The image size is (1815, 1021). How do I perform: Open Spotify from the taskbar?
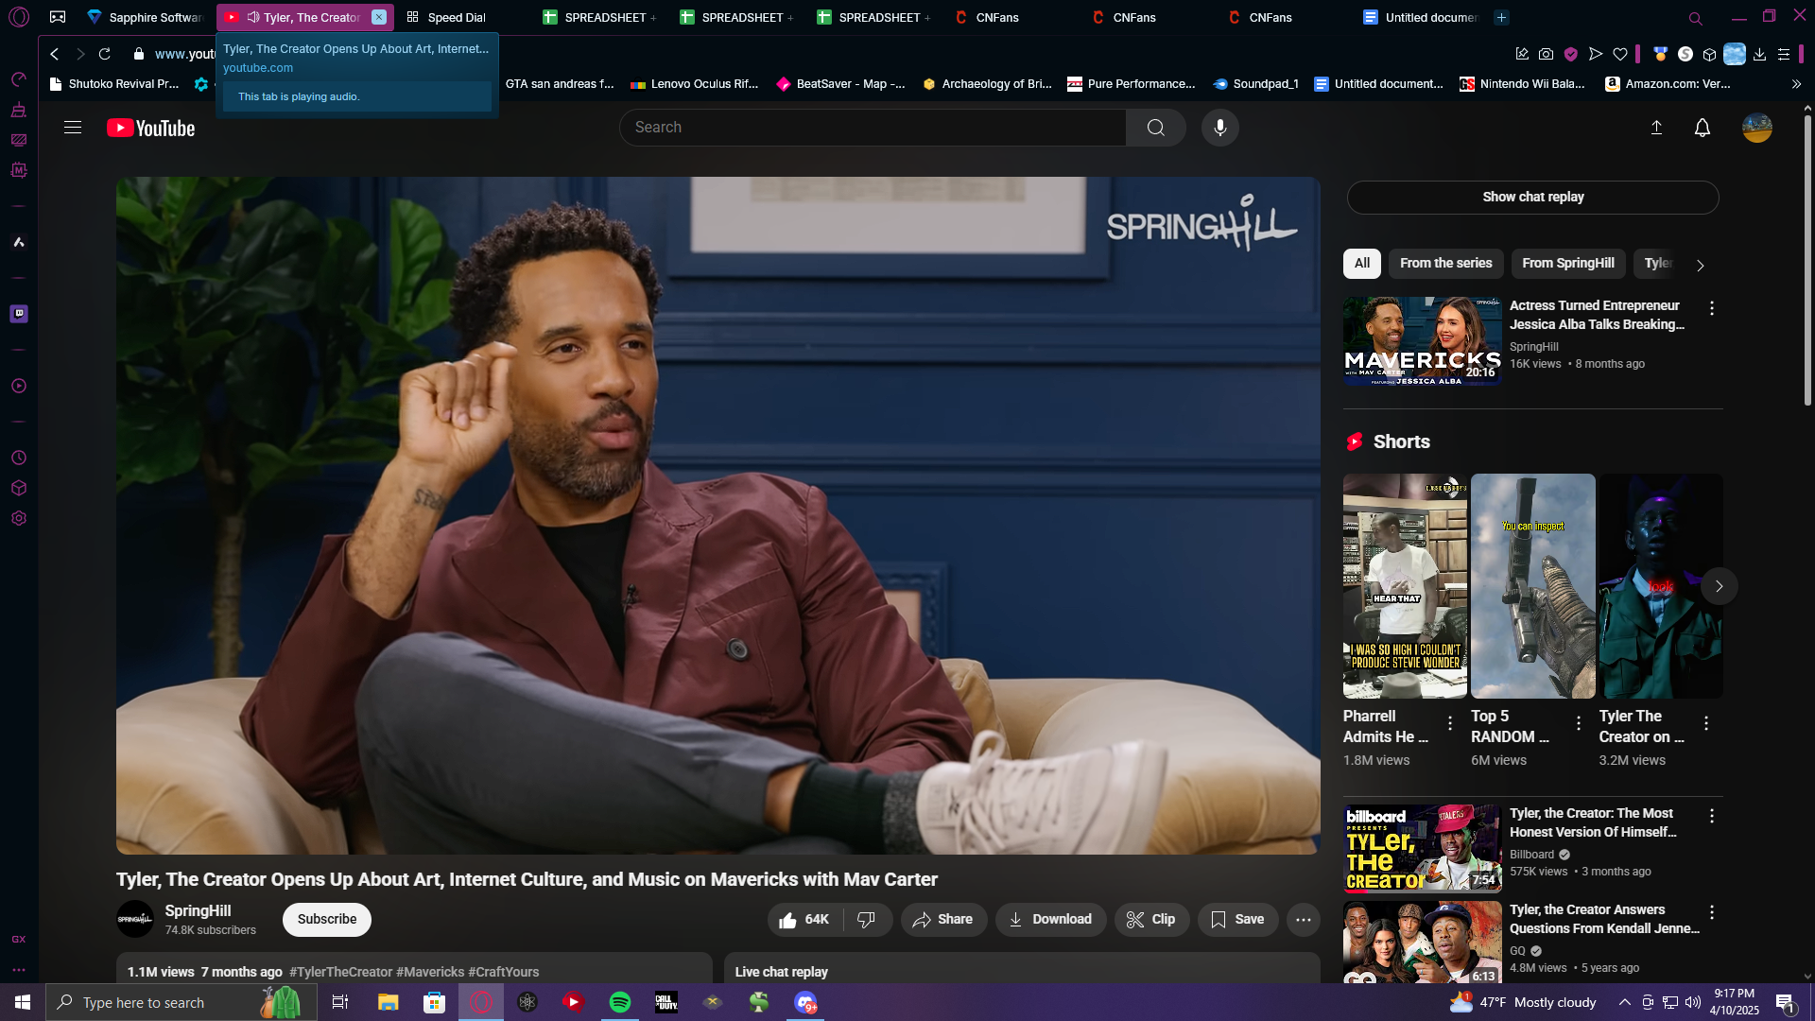click(620, 1002)
